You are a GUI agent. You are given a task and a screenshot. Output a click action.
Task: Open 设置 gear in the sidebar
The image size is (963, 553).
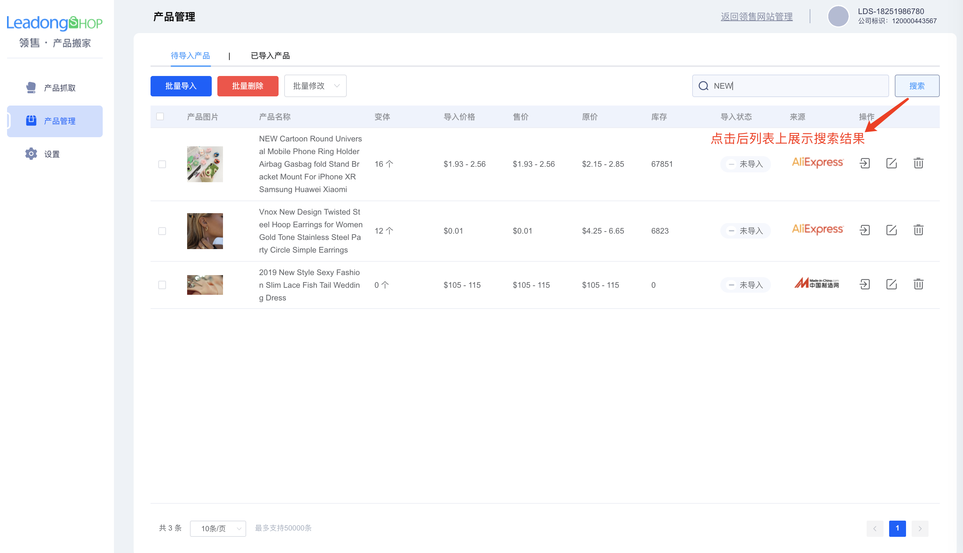point(52,154)
